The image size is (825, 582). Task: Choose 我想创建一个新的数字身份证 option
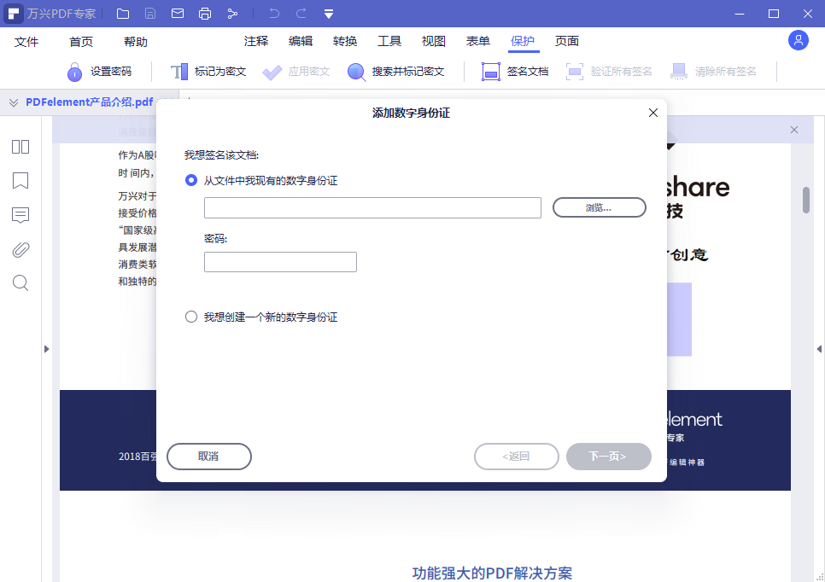190,316
